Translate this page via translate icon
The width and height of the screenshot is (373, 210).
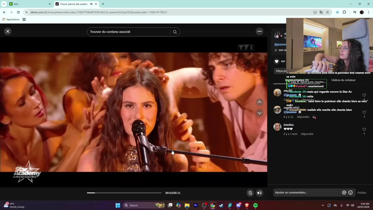(x=321, y=12)
